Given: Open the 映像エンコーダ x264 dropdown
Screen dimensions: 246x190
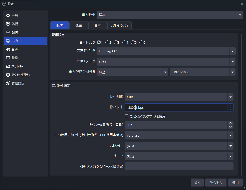Looking at the screenshot, I should click(x=166, y=62).
